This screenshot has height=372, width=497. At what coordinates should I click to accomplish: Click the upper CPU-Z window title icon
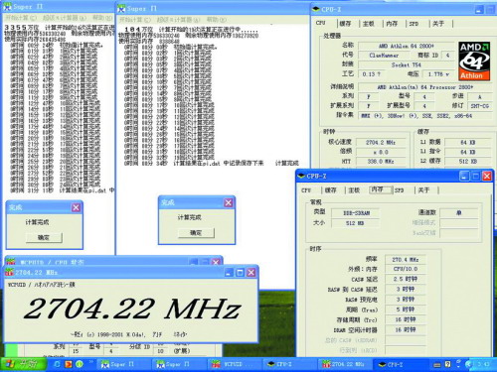tap(316, 9)
